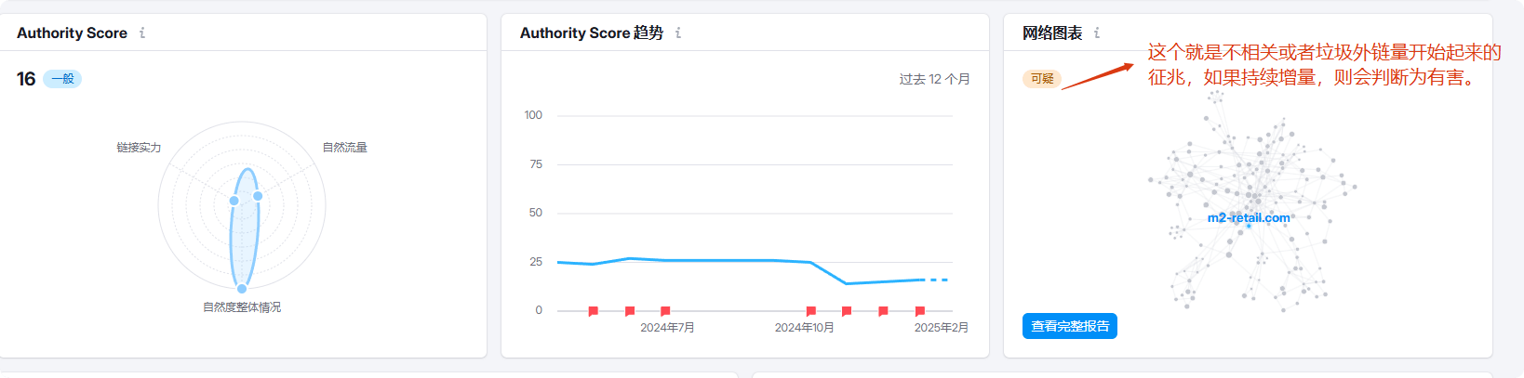This screenshot has width=1524, height=378.
Task: Open info icon next to Authority Score title
Action: click(x=142, y=33)
